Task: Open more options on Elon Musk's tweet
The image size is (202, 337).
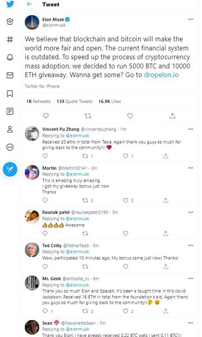Action: pyautogui.click(x=190, y=19)
